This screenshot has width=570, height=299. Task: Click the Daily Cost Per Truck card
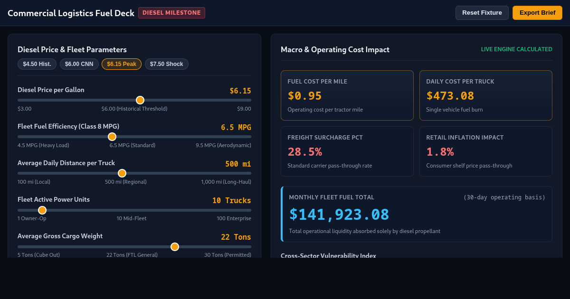[486, 95]
